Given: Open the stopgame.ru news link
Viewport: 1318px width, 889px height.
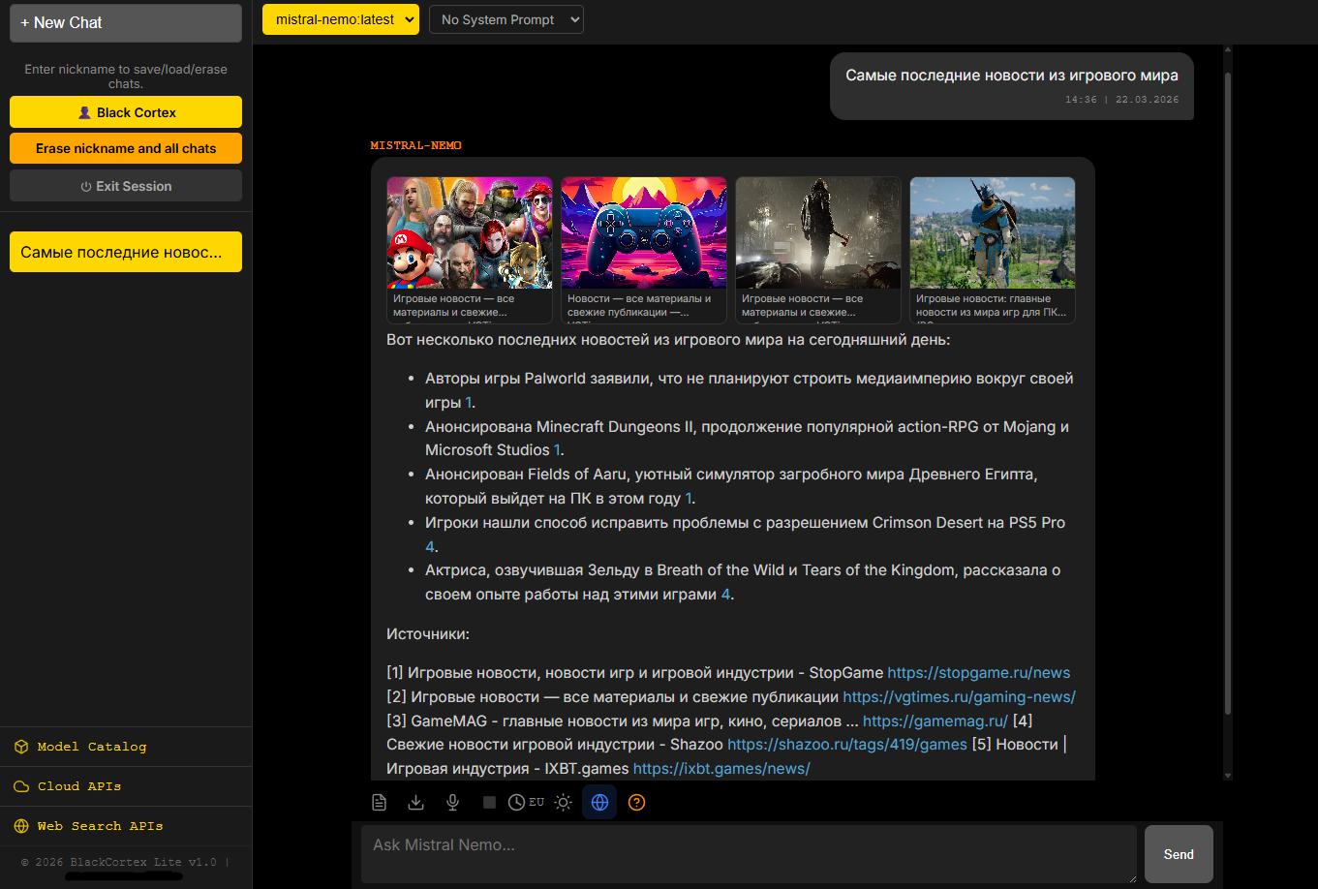Looking at the screenshot, I should [x=978, y=673].
